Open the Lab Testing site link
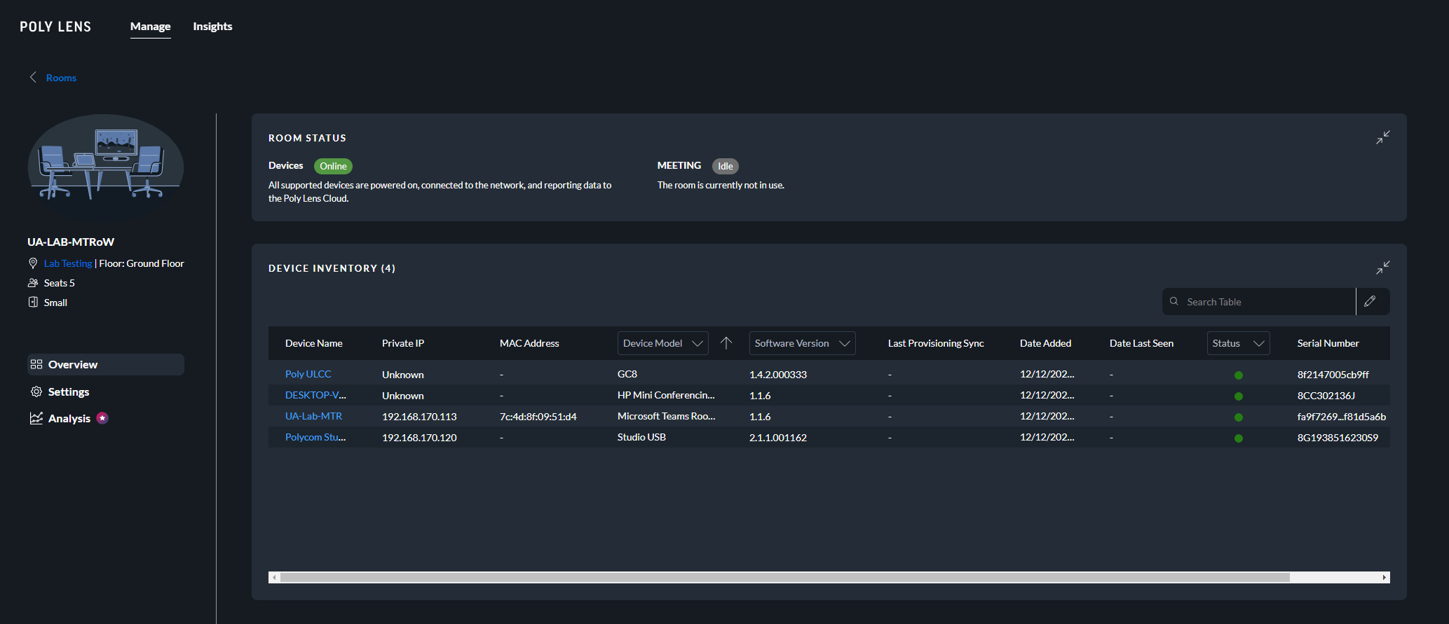 point(68,263)
